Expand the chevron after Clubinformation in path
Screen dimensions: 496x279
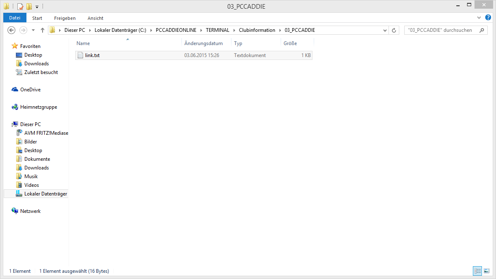[280, 30]
